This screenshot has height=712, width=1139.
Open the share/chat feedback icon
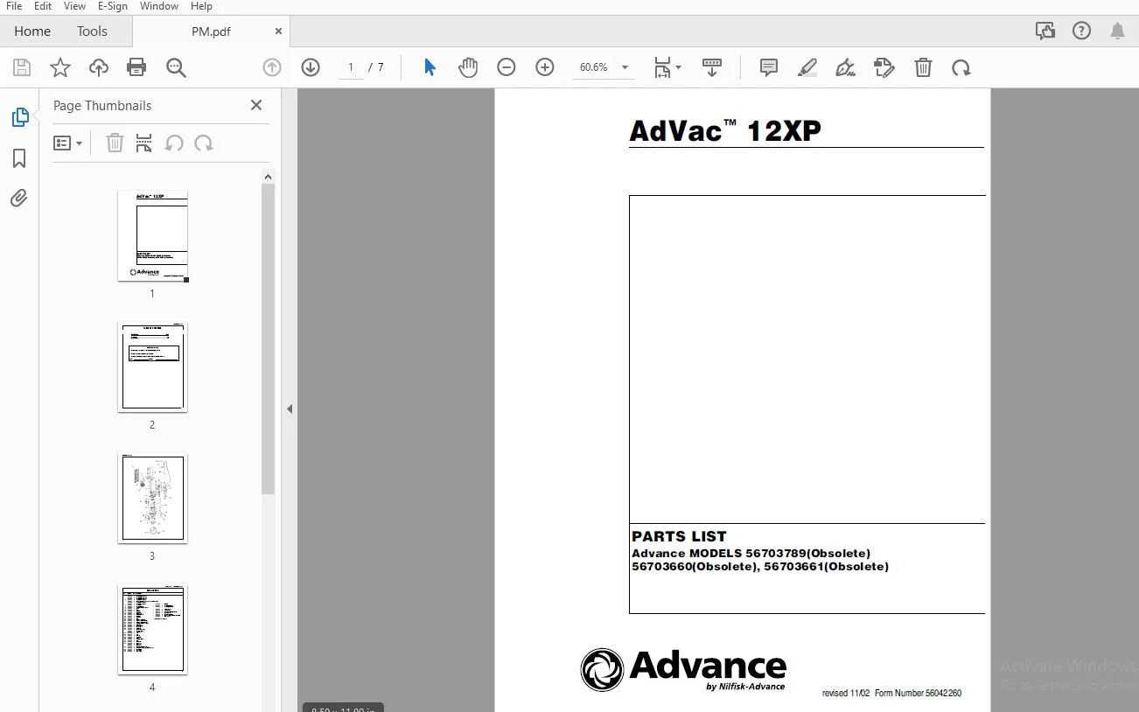[1045, 31]
